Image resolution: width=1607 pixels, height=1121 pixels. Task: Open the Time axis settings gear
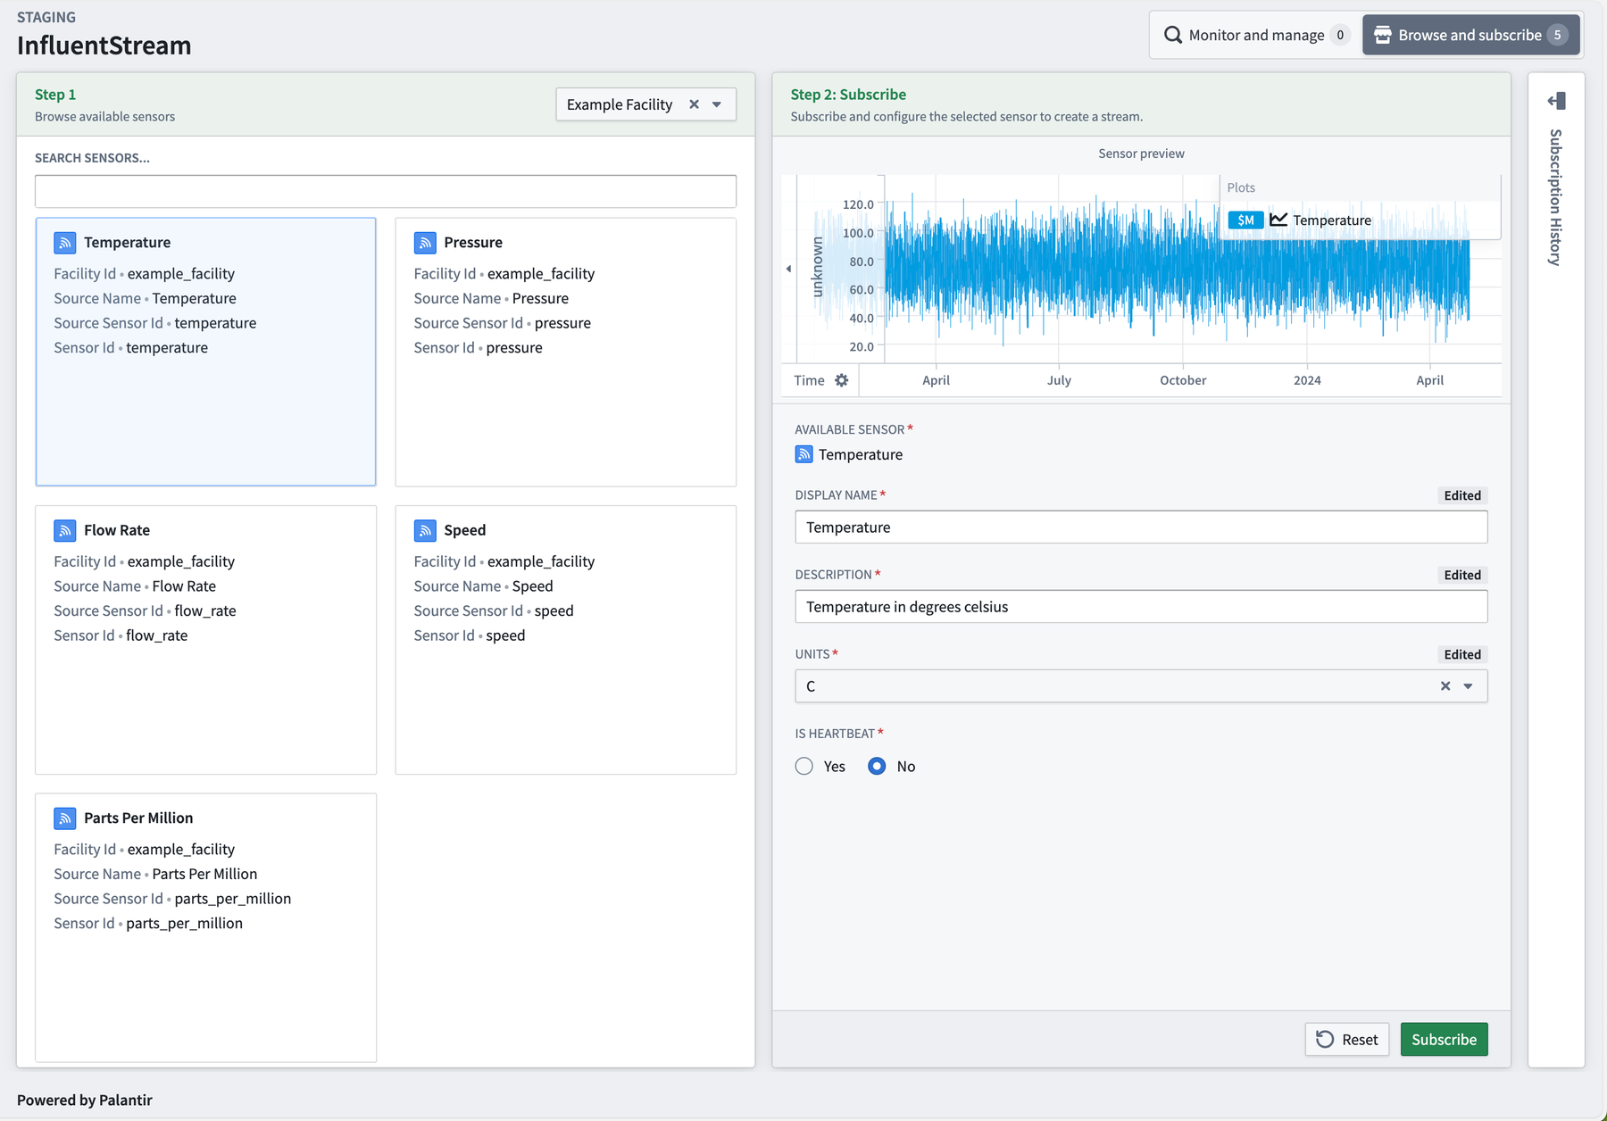coord(842,380)
